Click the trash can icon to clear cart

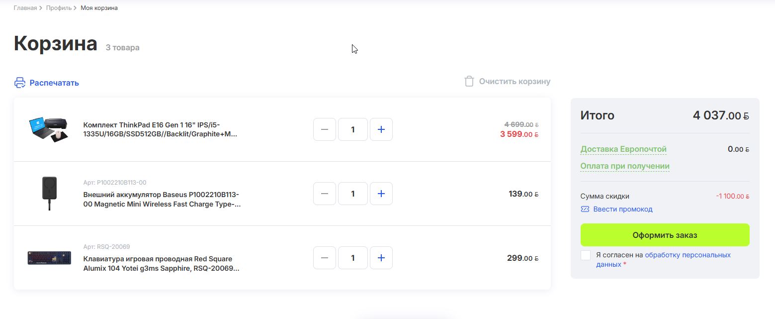pyautogui.click(x=469, y=81)
